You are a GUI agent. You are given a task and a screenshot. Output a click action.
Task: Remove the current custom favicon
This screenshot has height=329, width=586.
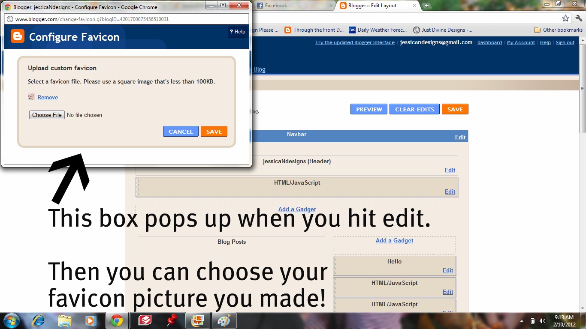coord(48,97)
